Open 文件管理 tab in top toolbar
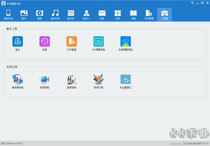 coord(149,15)
